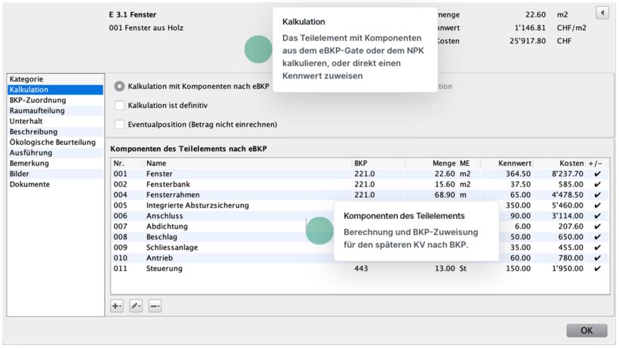Enable the 'Kalkulation ist definitiv' checkbox
This screenshot has height=348, width=619.
point(119,106)
